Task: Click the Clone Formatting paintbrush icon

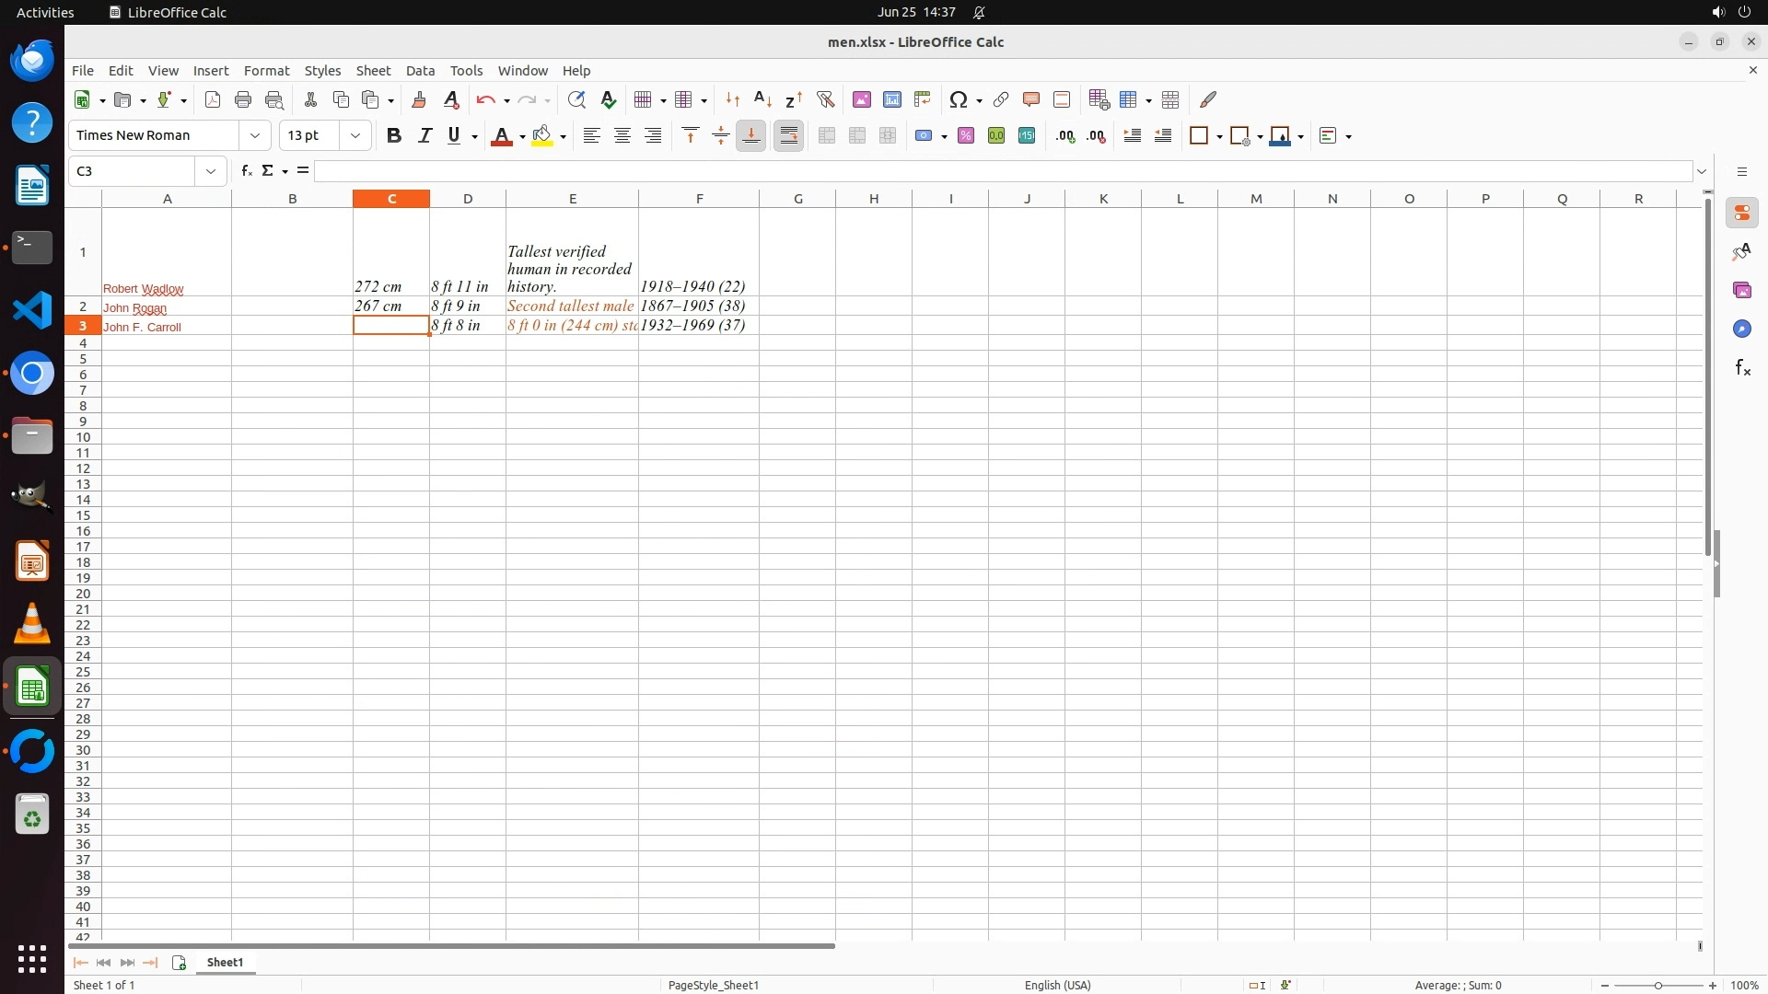Action: click(419, 99)
